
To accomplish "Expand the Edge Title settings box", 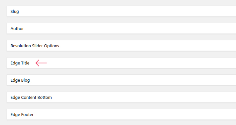I will point(121,63).
